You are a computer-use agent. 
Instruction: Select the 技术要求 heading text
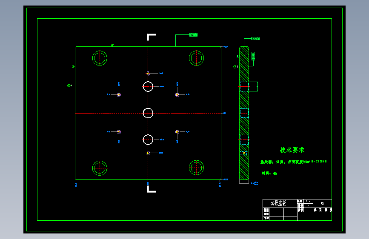[x=292, y=150]
